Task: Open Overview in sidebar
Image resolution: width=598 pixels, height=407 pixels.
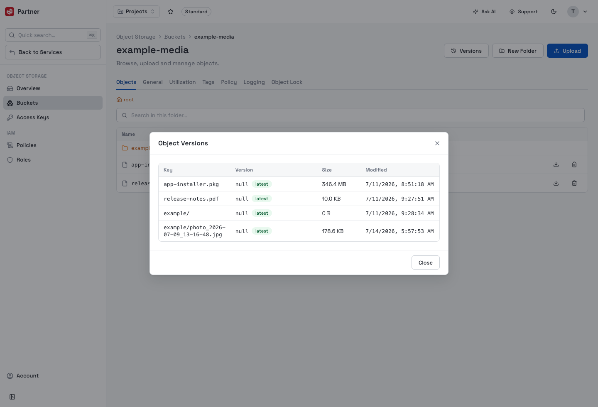Action: (53, 88)
